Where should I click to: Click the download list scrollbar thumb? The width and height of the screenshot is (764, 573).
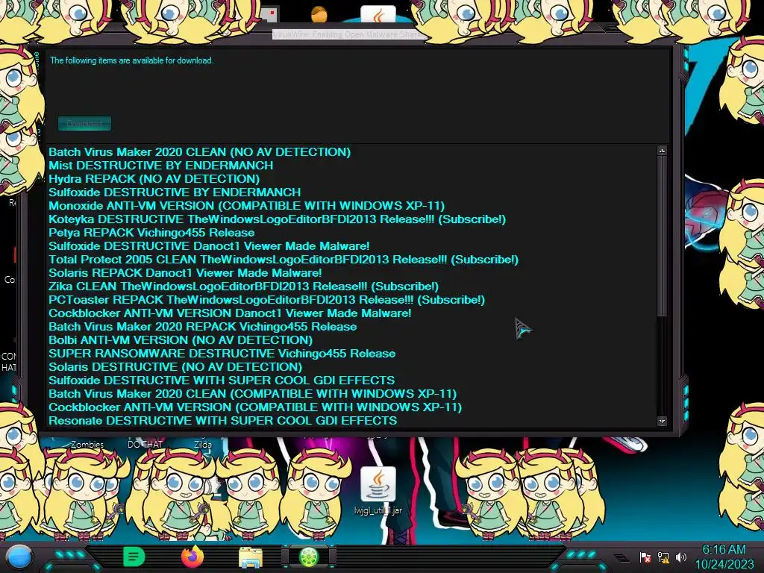[x=662, y=237]
